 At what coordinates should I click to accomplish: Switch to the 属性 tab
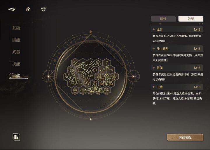(163, 19)
